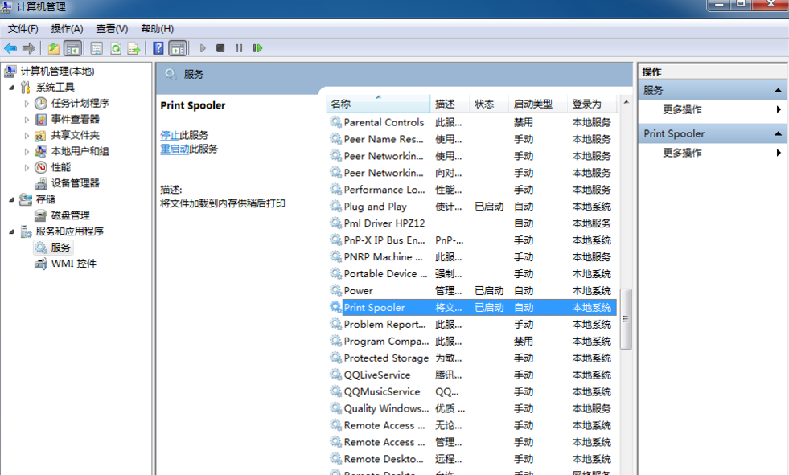The image size is (789, 475).
Task: Open the Help question mark icon
Action: [158, 48]
